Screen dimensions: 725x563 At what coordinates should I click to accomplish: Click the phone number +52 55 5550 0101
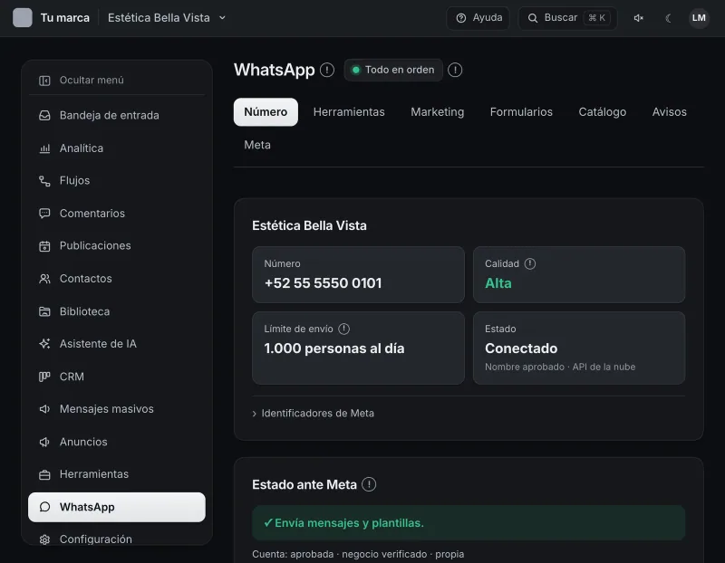coord(324,283)
